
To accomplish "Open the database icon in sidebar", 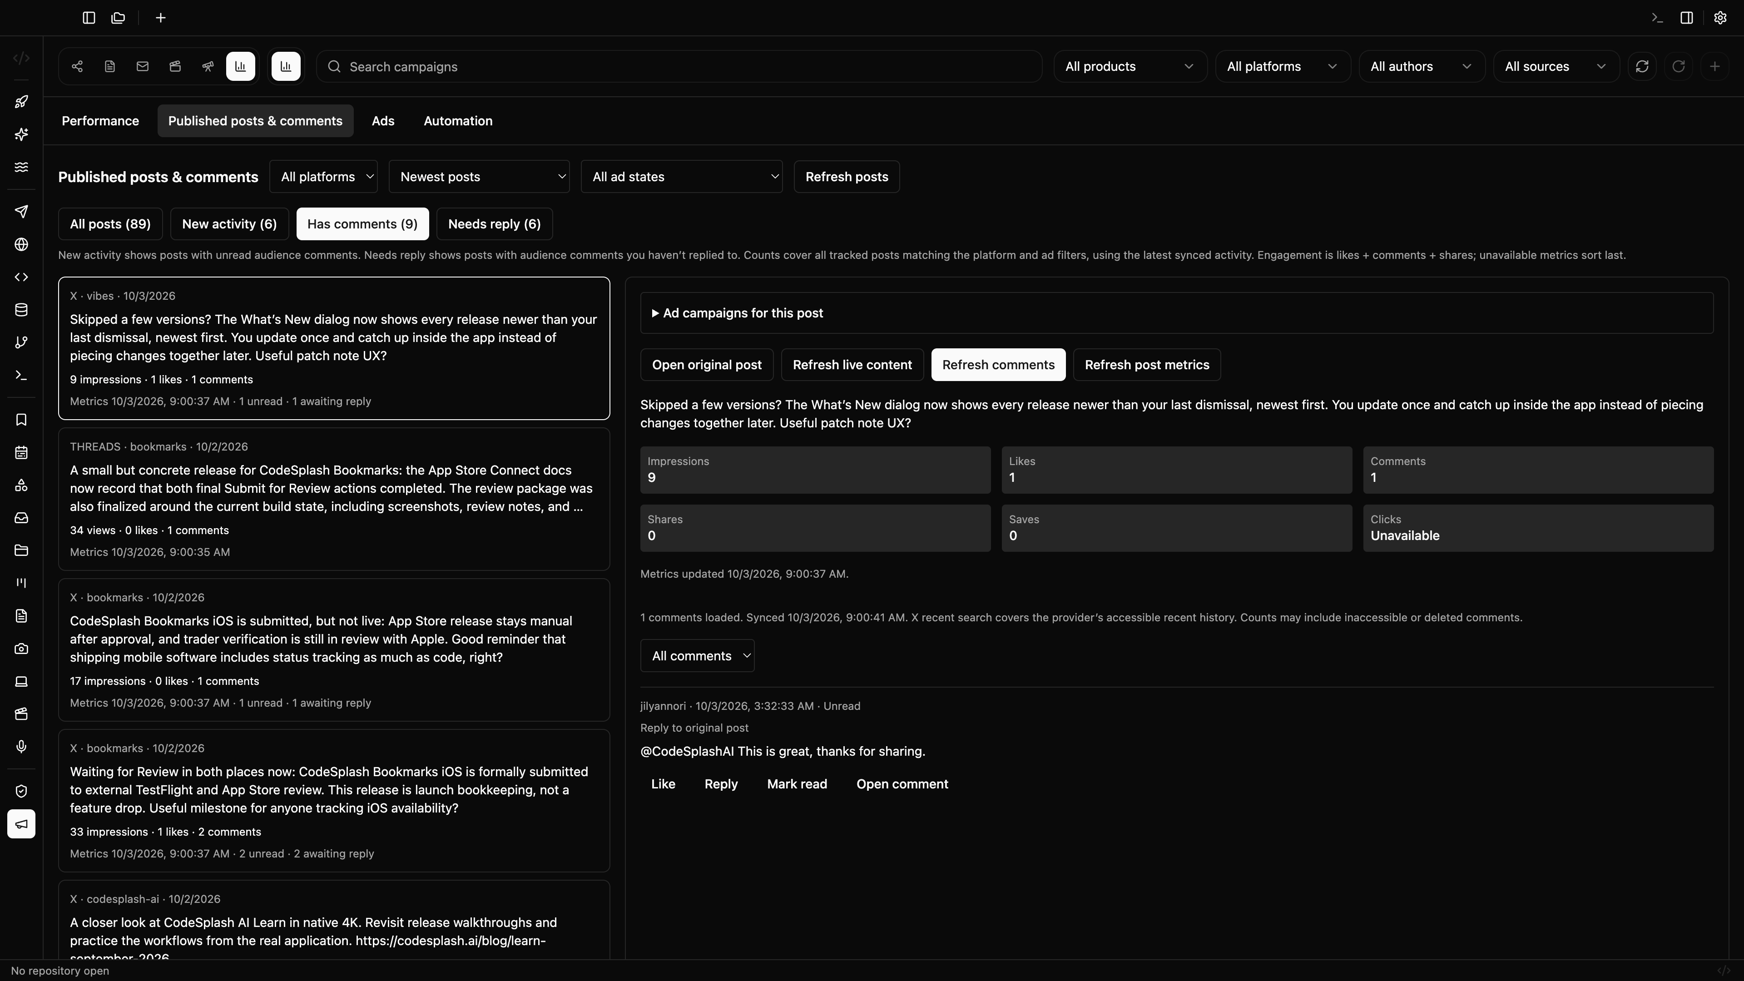I will point(21,309).
